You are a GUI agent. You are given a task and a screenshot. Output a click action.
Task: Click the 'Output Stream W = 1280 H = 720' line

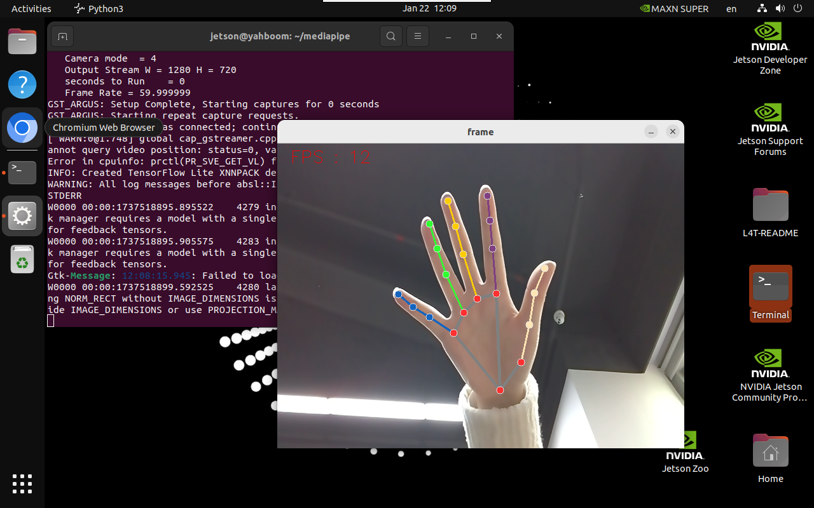pyautogui.click(x=150, y=70)
